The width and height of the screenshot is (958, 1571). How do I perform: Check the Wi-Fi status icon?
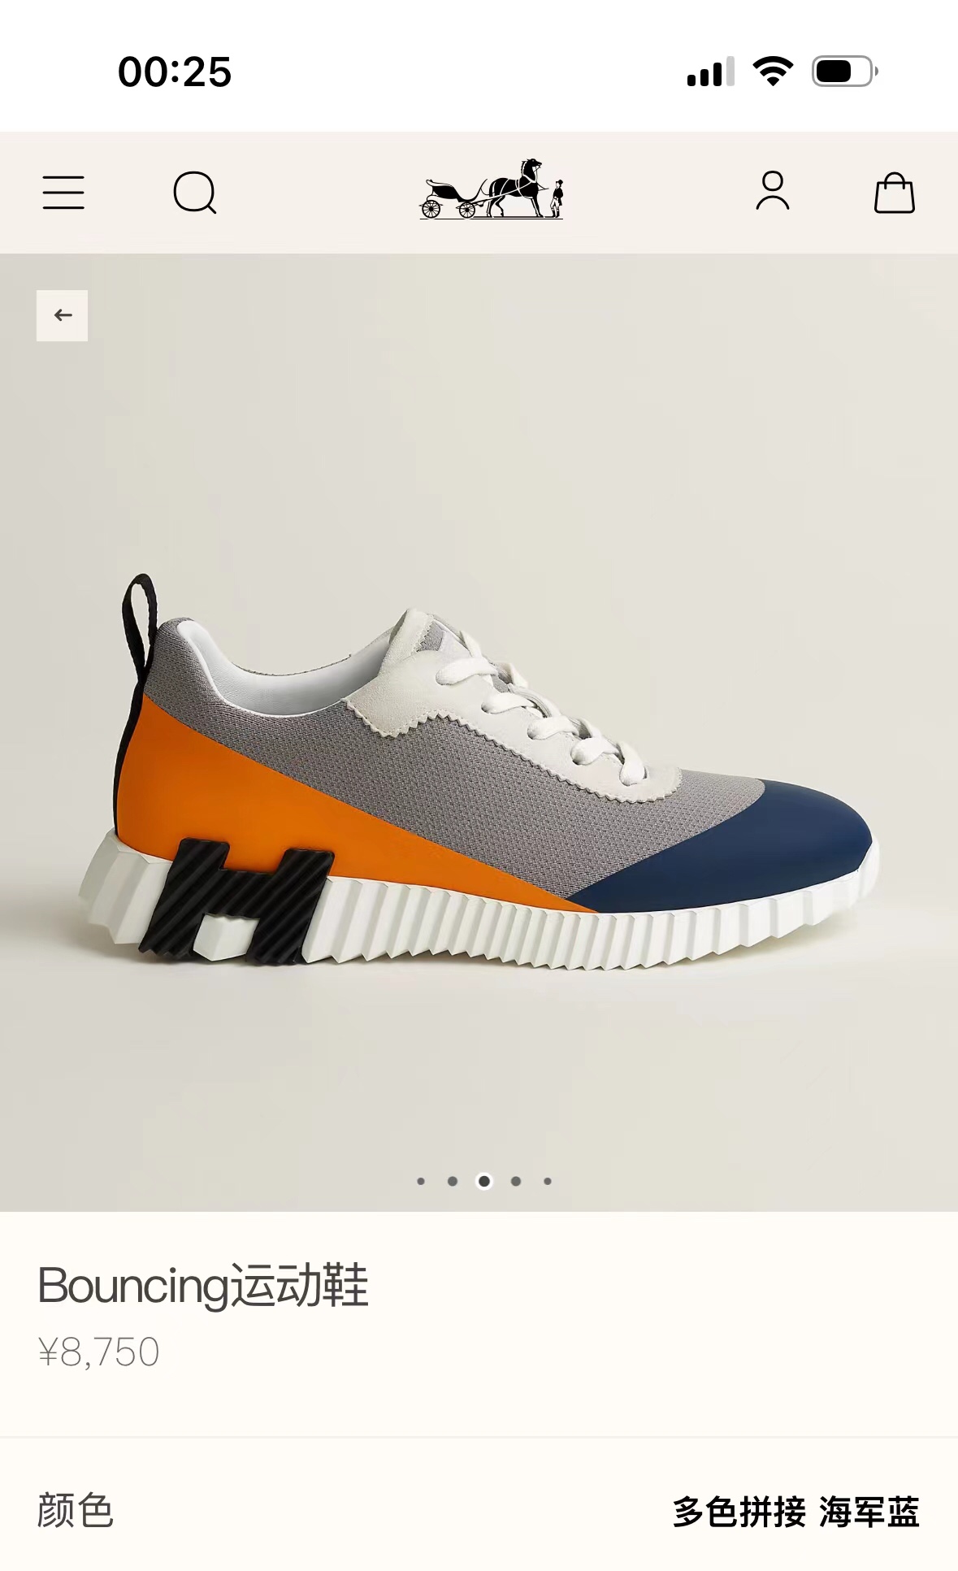point(773,72)
